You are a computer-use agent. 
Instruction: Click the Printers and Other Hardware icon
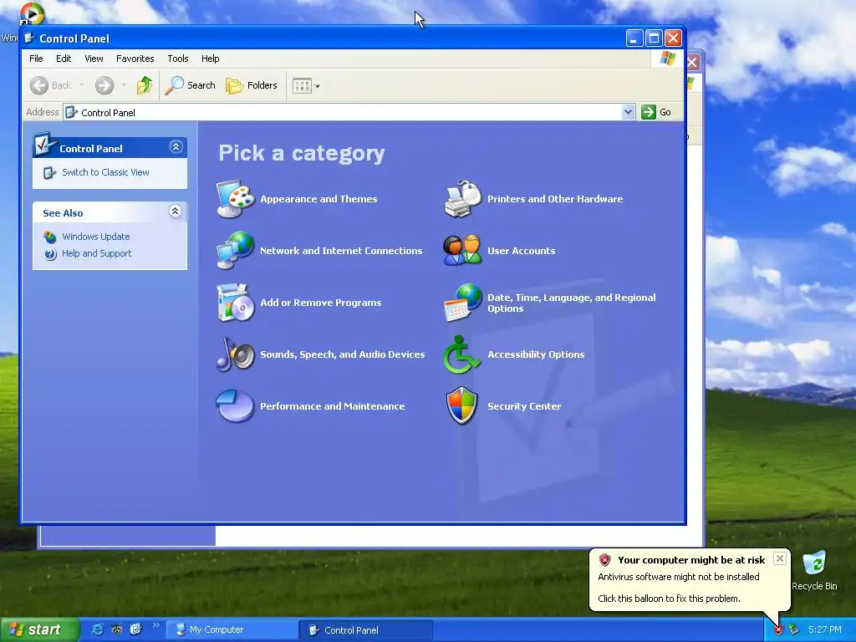(463, 199)
